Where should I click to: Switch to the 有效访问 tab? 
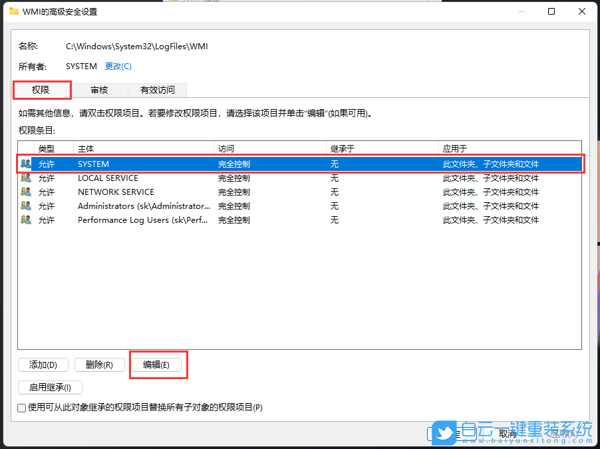[x=157, y=90]
